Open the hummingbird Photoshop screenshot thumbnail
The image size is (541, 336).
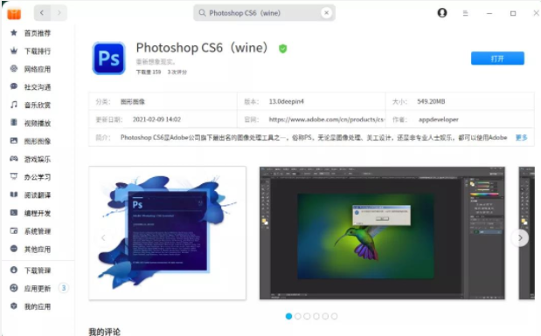(382, 233)
